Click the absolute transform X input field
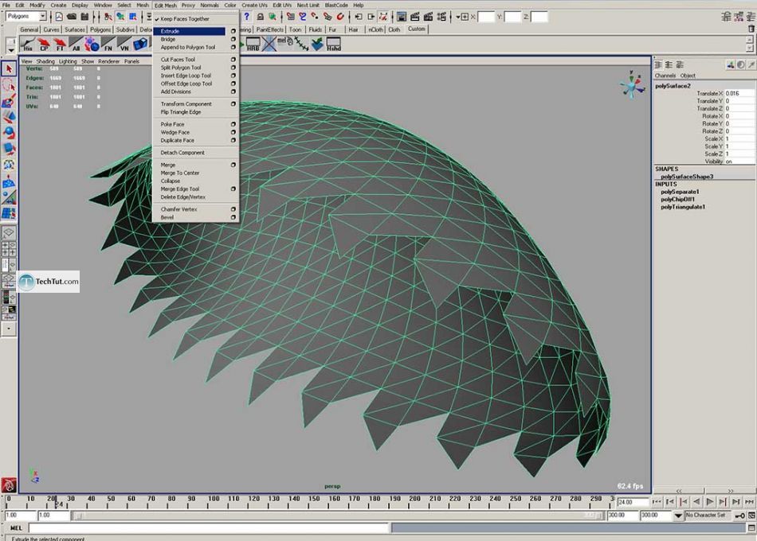This screenshot has width=757, height=541. tap(487, 17)
